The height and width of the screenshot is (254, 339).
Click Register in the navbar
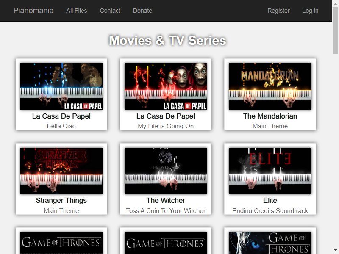click(x=278, y=11)
